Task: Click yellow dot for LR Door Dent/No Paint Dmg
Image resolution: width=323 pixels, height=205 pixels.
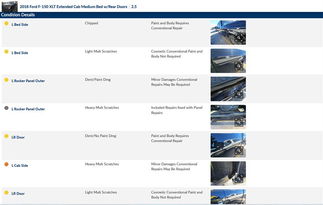Action: [x=6, y=136]
